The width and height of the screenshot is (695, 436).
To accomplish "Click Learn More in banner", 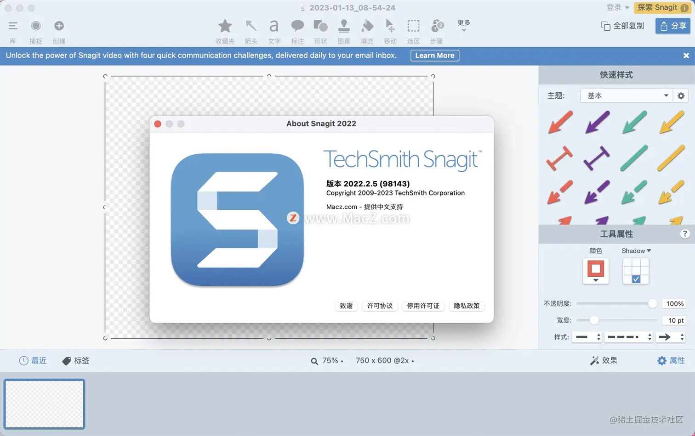I will tap(434, 56).
